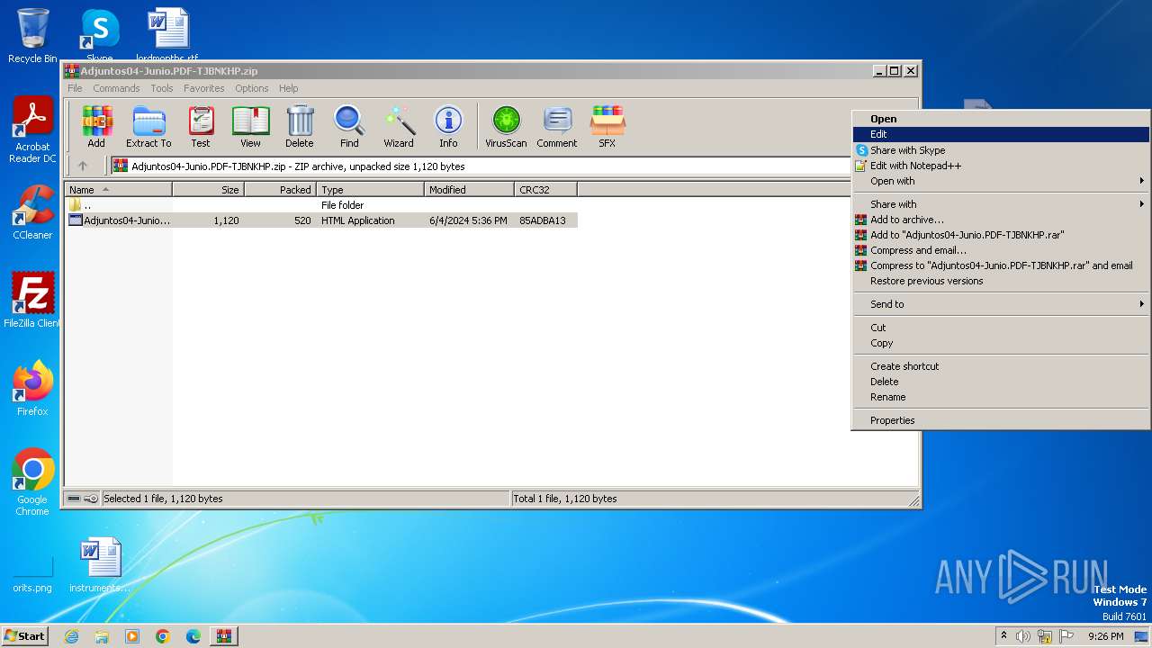
Task: Show archive Info
Action: pyautogui.click(x=448, y=127)
